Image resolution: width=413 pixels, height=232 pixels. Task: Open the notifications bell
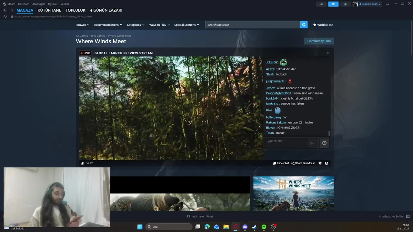point(345,4)
